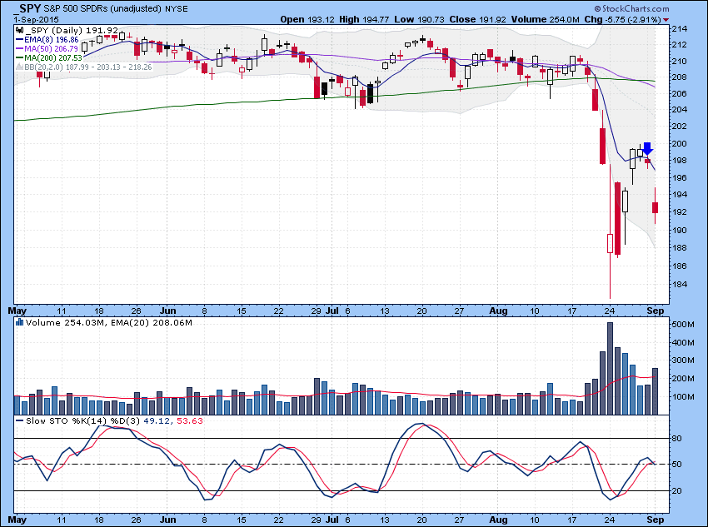The height and width of the screenshot is (527, 708).
Task: Click the last volume bar for Sep 1
Action: (x=656, y=391)
